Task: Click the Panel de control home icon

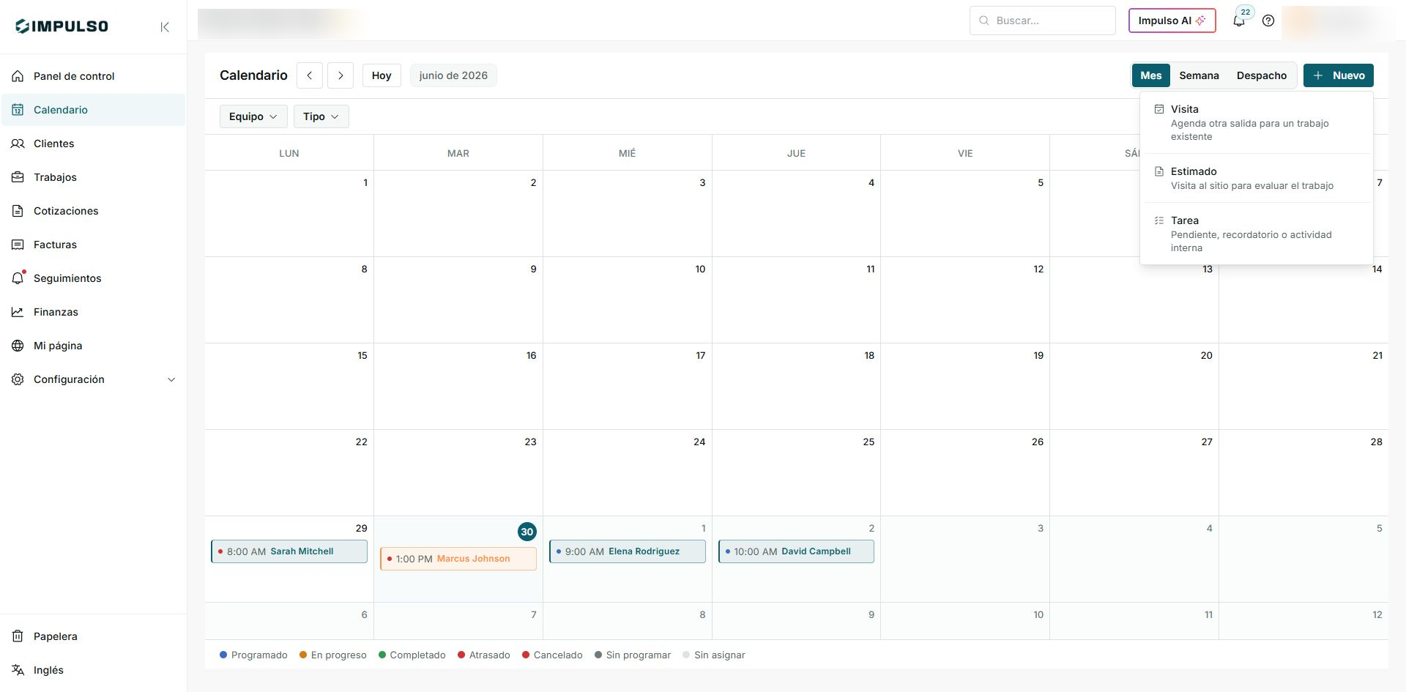Action: tap(18, 76)
